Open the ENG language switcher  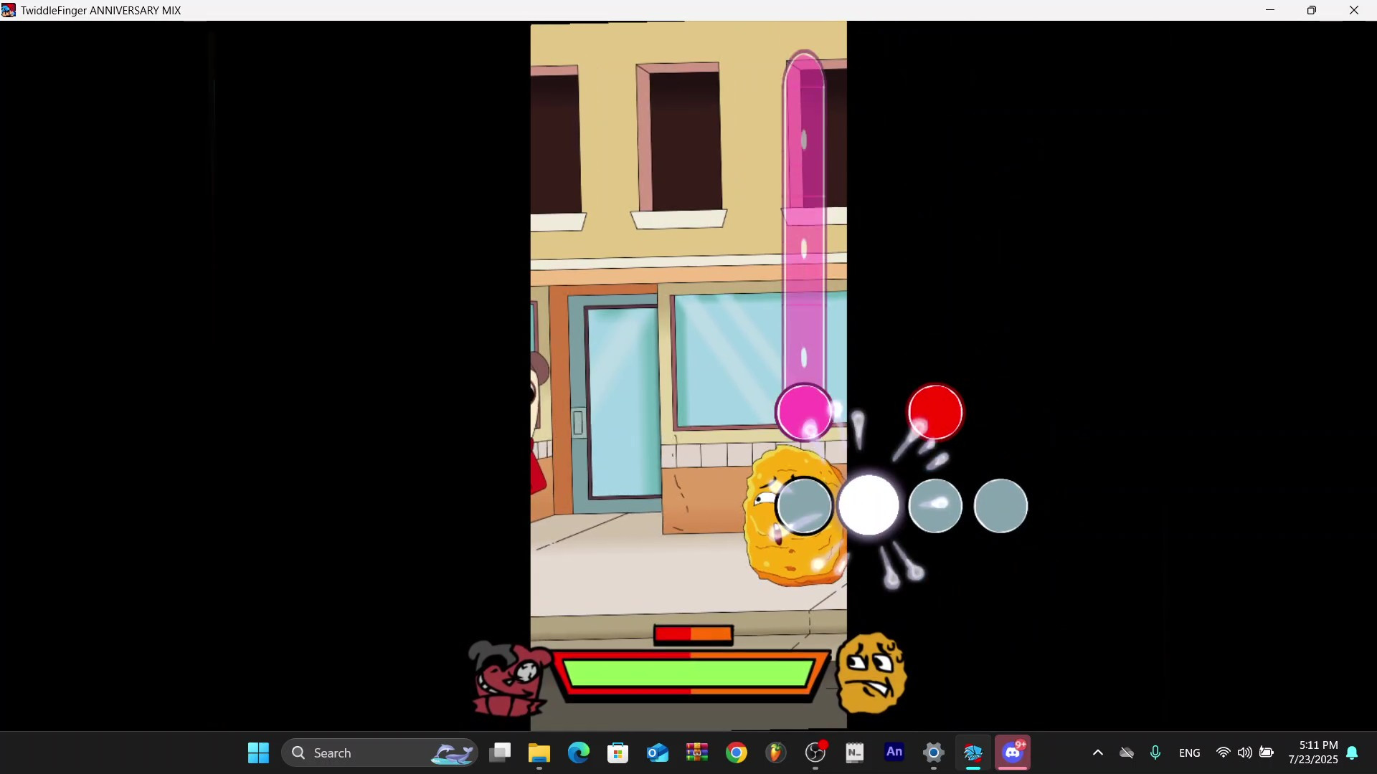pos(1189,752)
